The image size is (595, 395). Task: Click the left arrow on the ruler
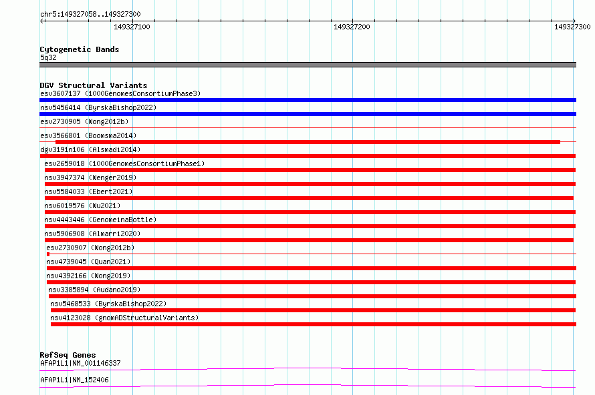41,21
